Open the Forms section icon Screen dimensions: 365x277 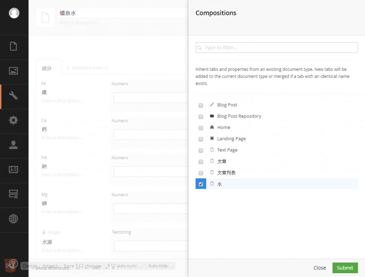point(14,194)
